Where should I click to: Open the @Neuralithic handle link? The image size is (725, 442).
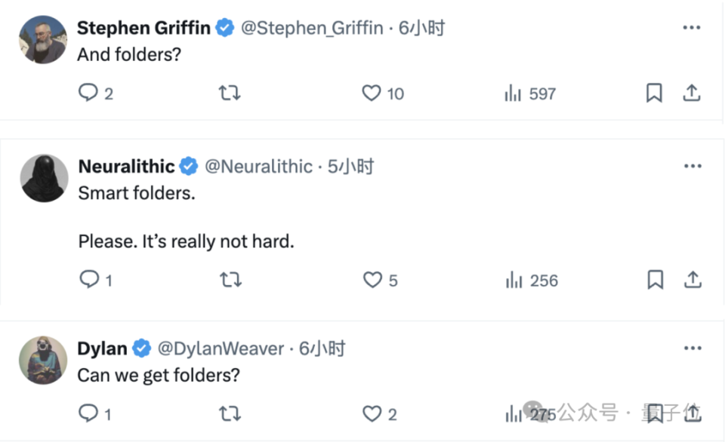tap(258, 167)
